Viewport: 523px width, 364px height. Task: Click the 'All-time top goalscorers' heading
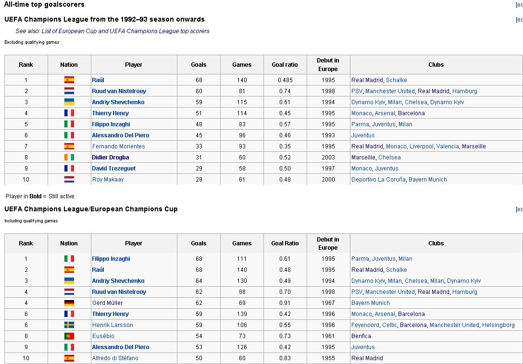point(44,4)
